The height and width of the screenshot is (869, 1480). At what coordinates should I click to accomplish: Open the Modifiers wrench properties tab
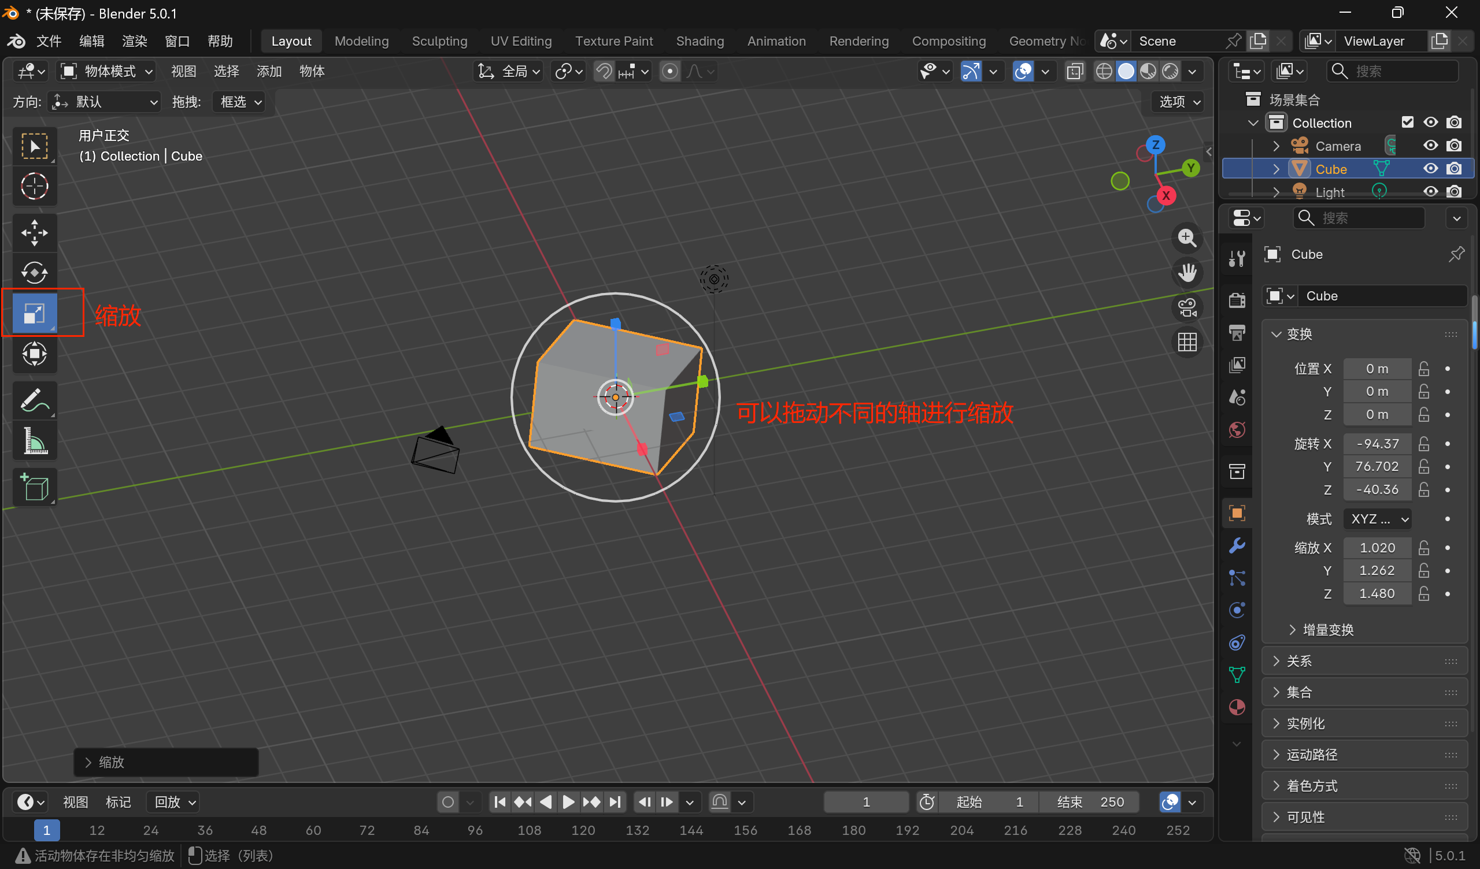[x=1237, y=545]
